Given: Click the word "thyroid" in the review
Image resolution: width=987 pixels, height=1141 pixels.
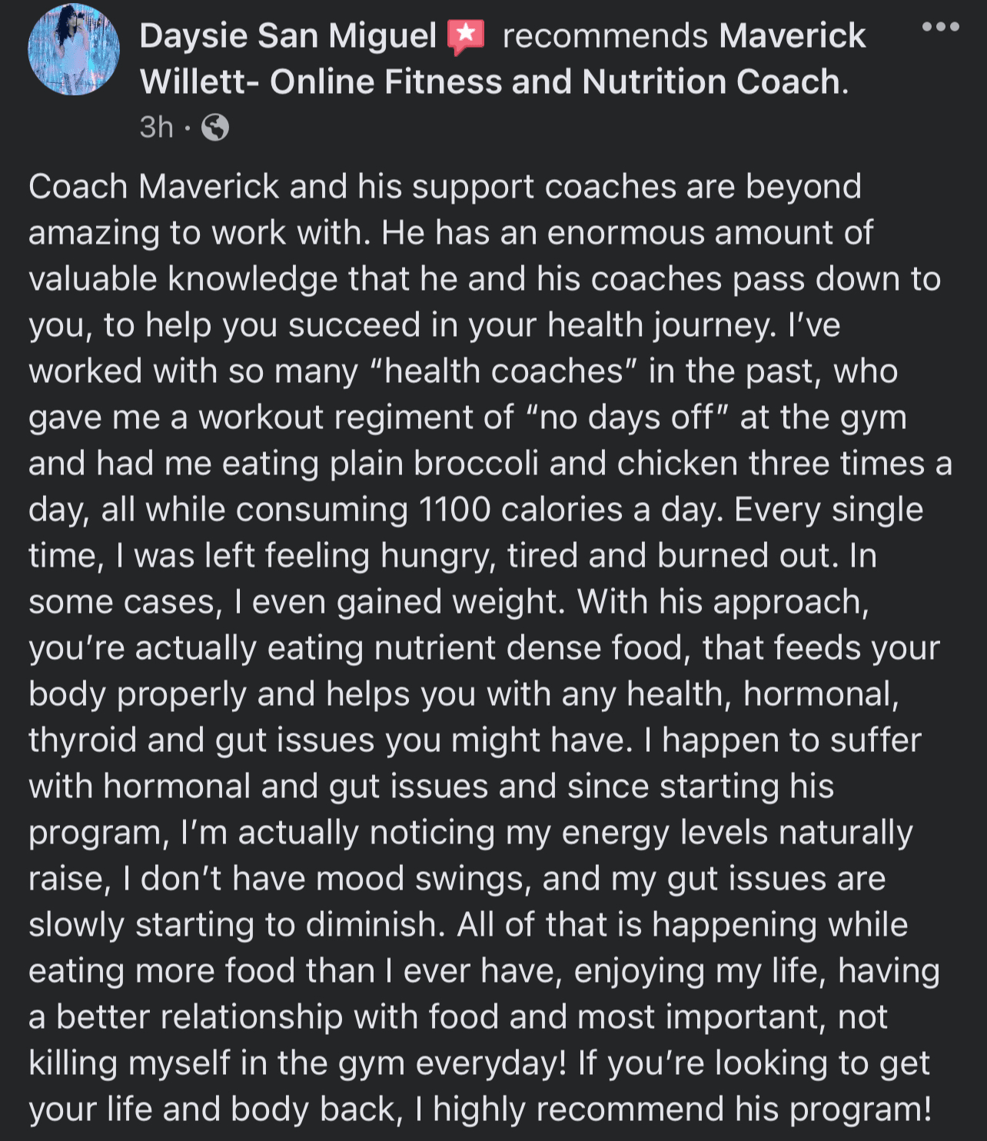Looking at the screenshot, I should click(x=82, y=740).
